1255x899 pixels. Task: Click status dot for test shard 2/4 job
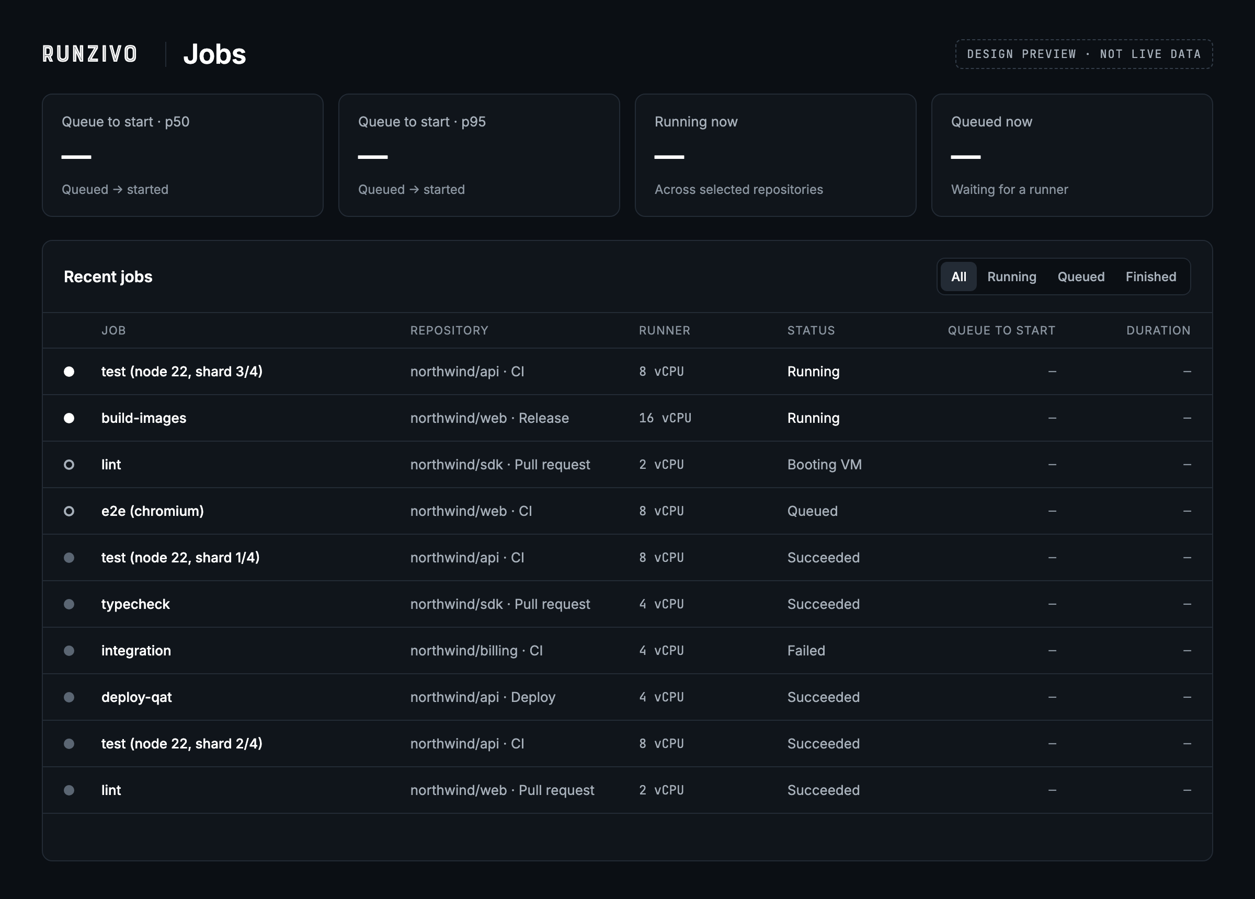click(69, 743)
